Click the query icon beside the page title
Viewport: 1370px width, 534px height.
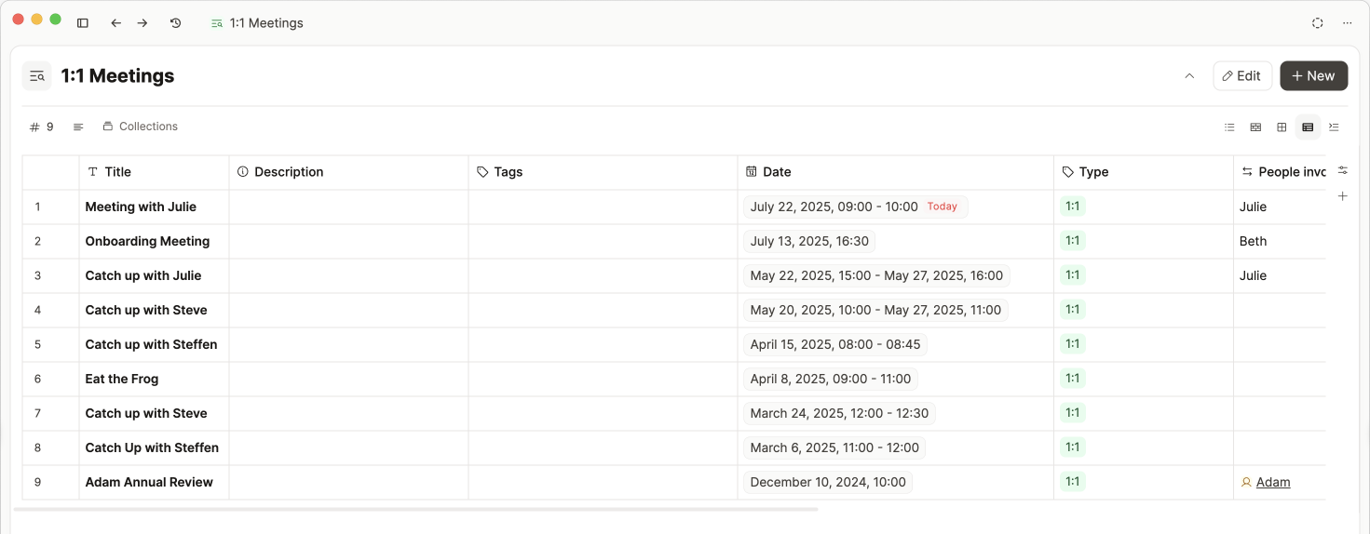37,76
